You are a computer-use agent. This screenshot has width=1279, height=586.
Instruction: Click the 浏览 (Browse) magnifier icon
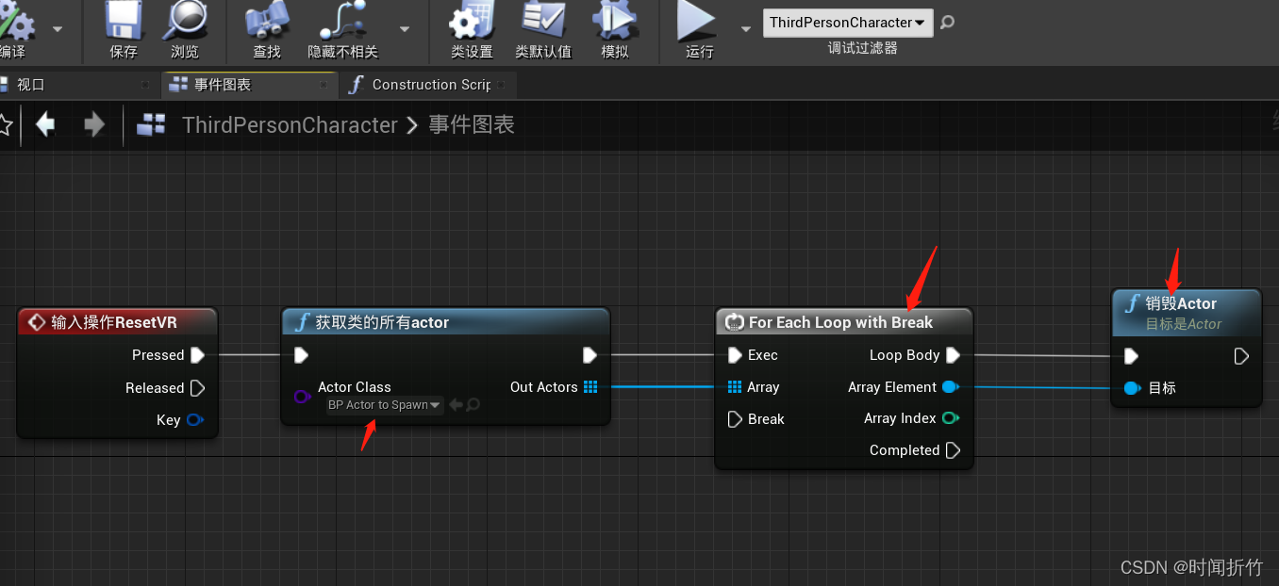(x=185, y=21)
